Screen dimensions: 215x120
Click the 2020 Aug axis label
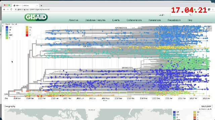tap(105, 98)
